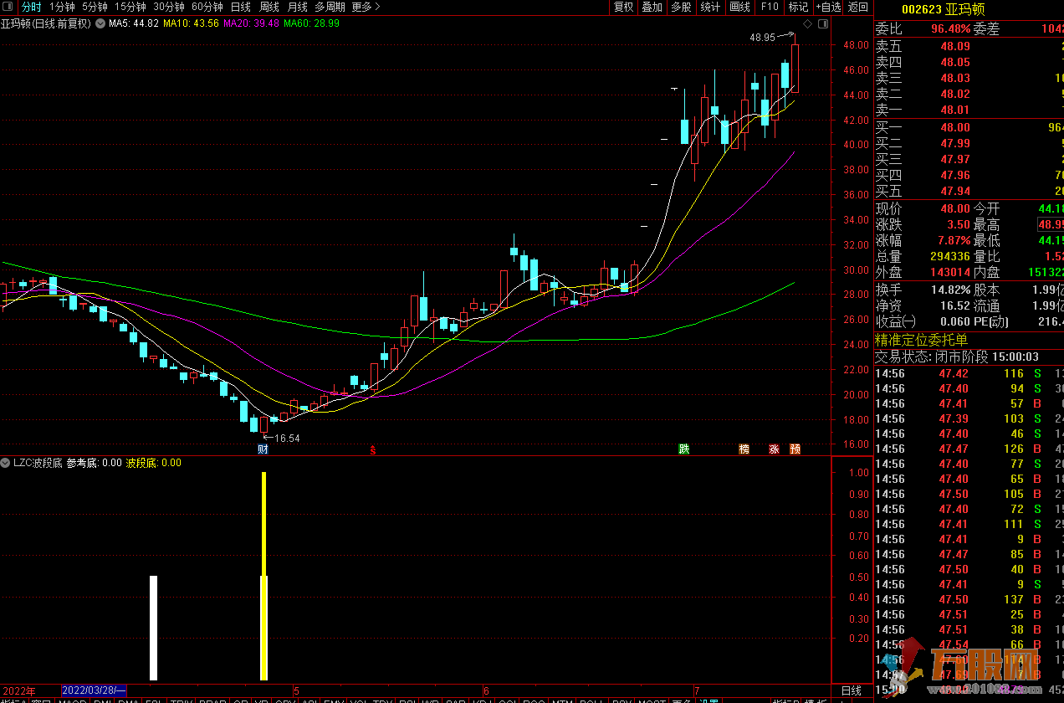Open the 统计 statistics tool
The height and width of the screenshot is (703, 1064).
click(x=710, y=7)
